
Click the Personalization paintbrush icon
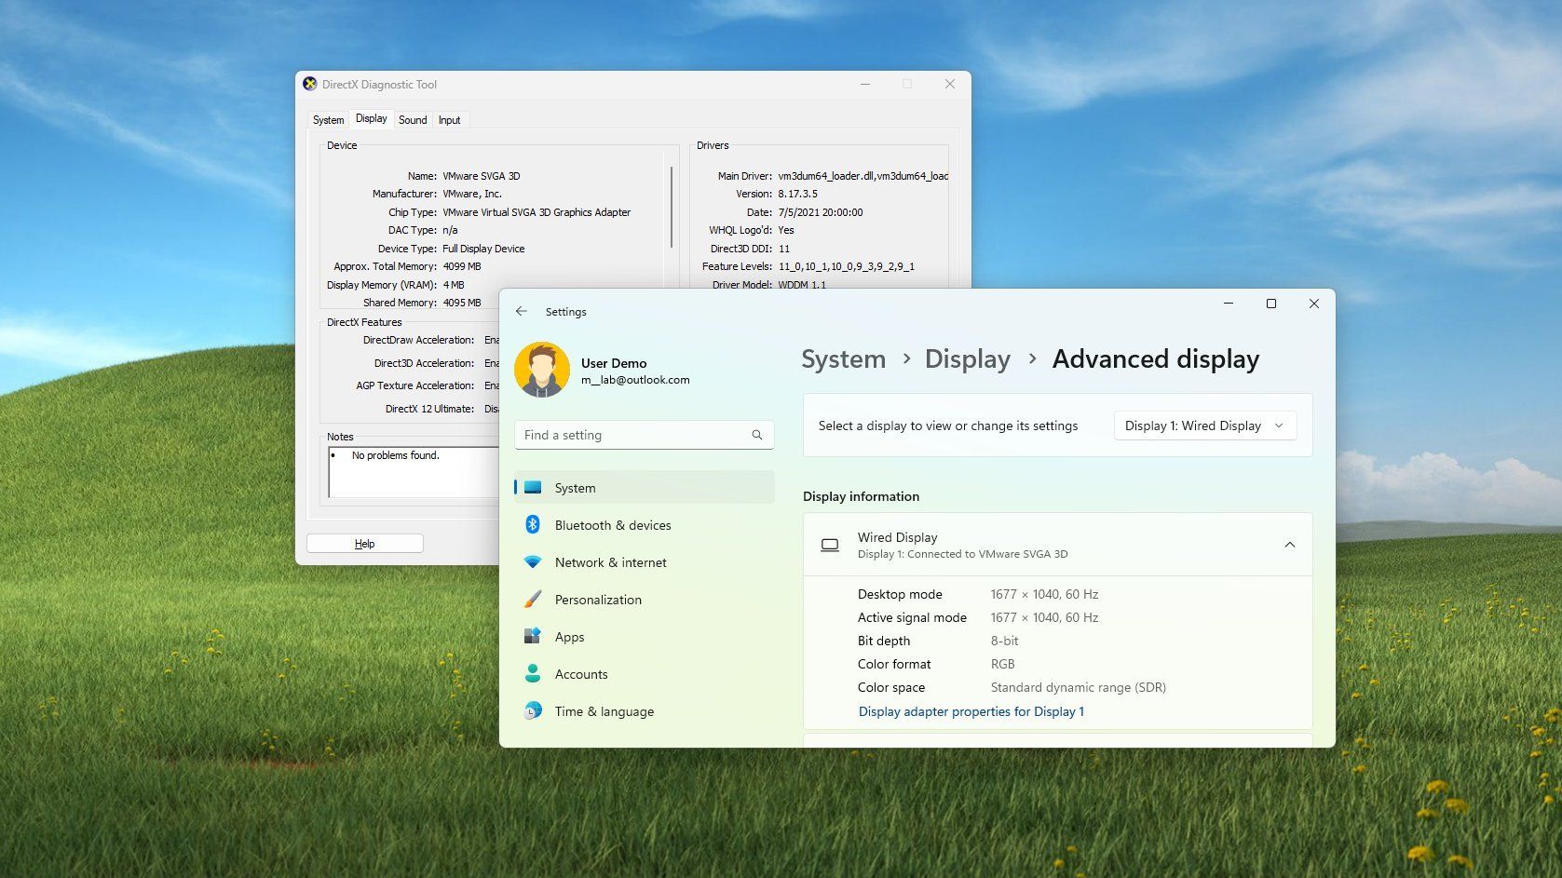533,600
